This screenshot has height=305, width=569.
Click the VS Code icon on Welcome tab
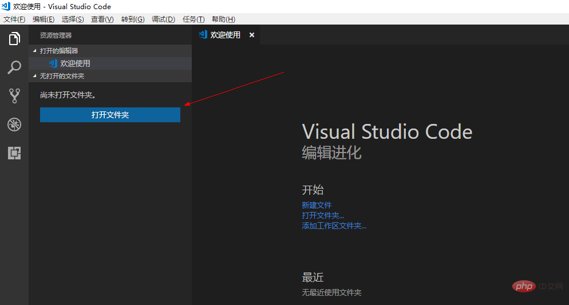[203, 34]
